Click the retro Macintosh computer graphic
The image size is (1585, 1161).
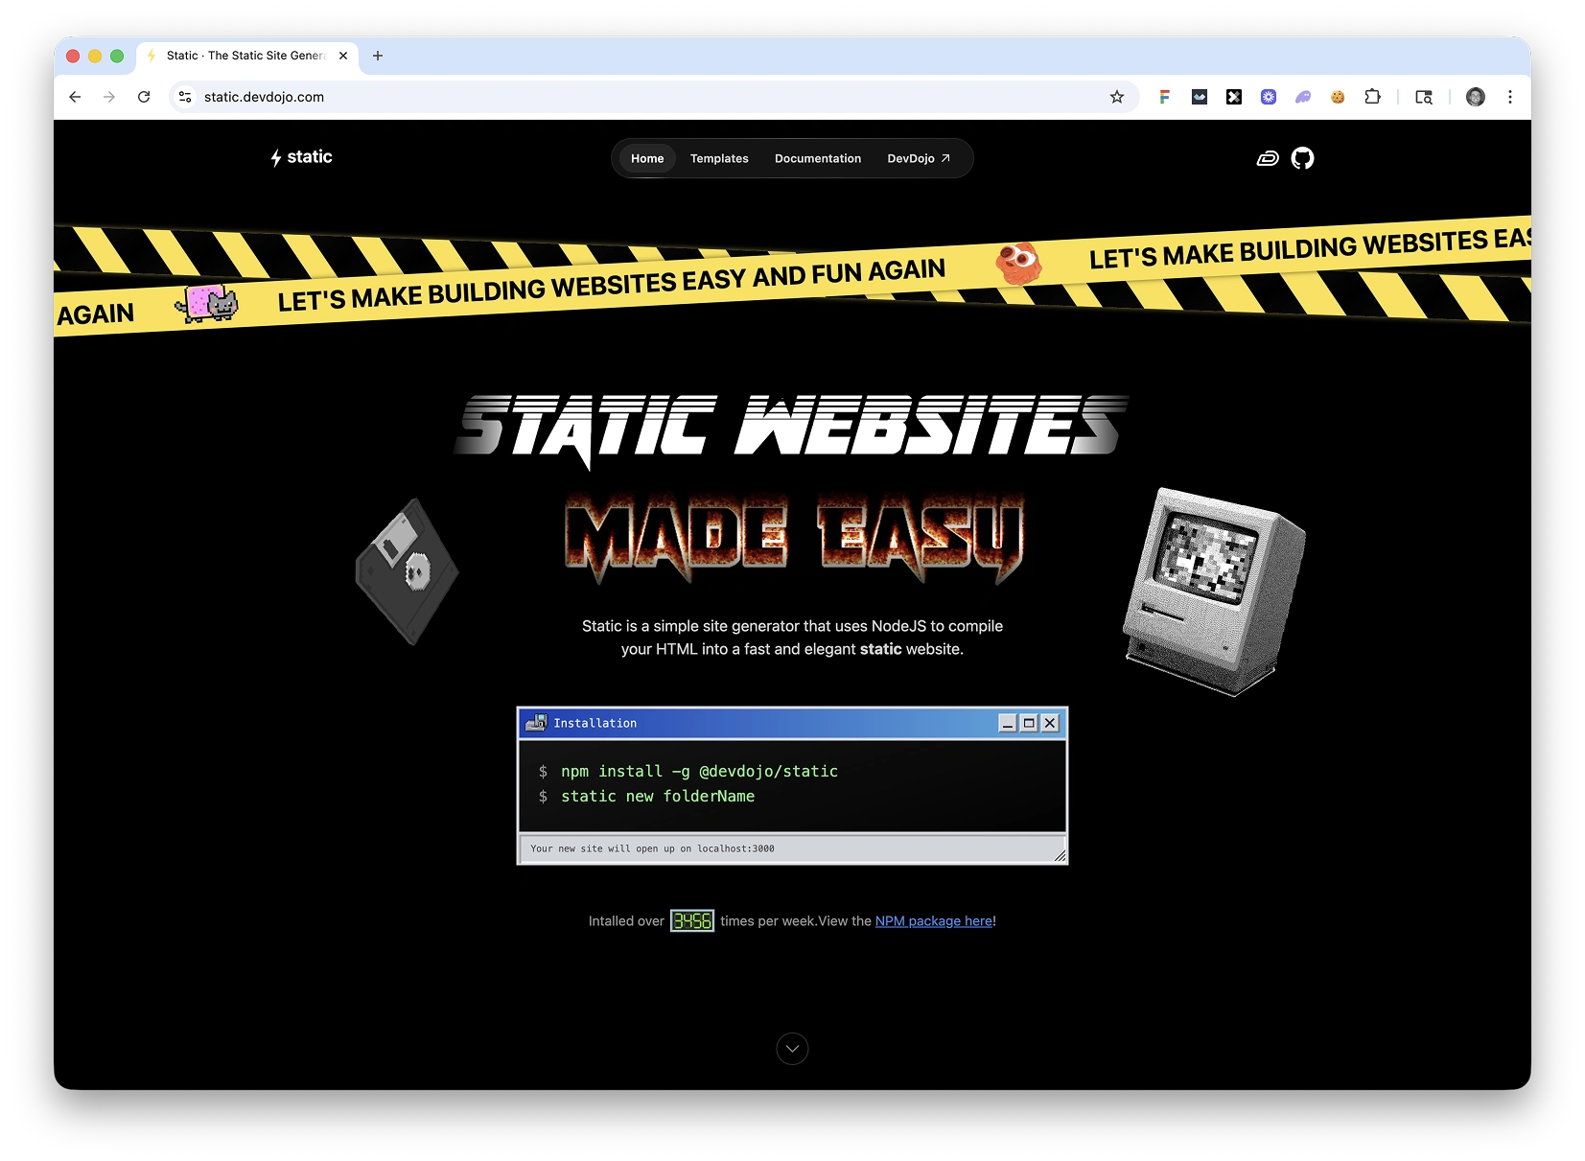[x=1214, y=591]
